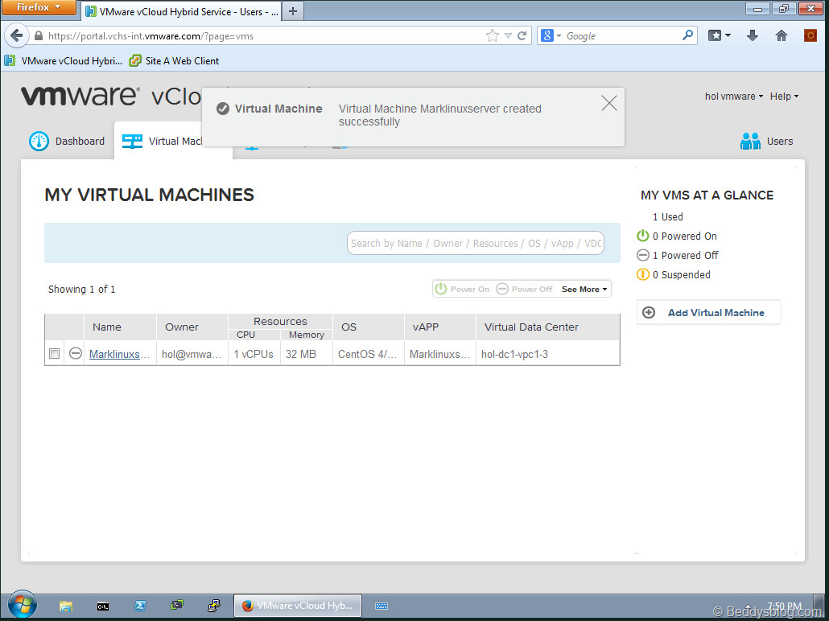
Task: Expand the See More actions dropdown
Action: [584, 289]
